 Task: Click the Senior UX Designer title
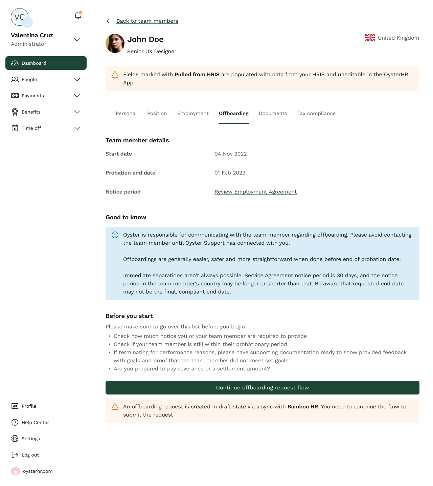(152, 52)
